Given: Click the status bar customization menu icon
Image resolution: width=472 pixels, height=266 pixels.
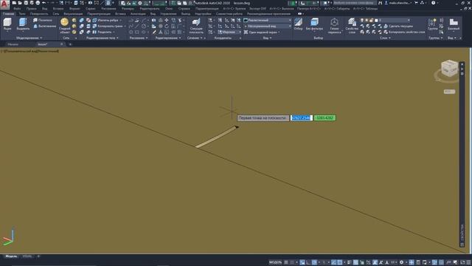Looking at the screenshot, I should [x=468, y=262].
